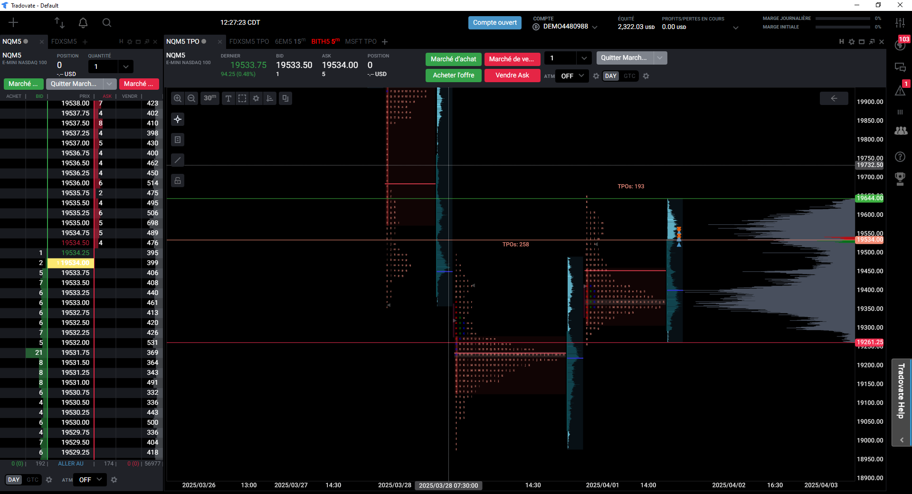Screen dimensions: 912x494
Task: Switch to the MSFT TPO tab
Action: (x=361, y=41)
